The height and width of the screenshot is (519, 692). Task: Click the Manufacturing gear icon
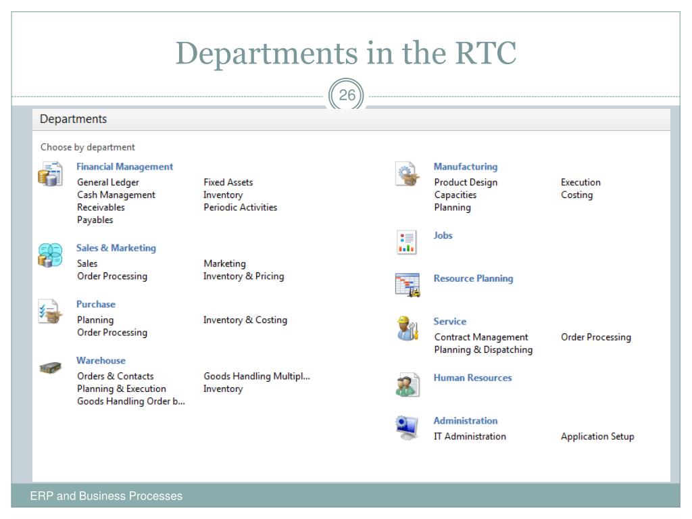point(407,174)
